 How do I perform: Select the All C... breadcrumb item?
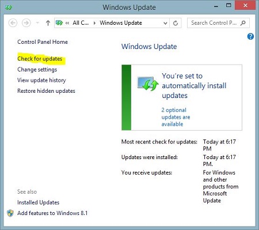point(81,23)
